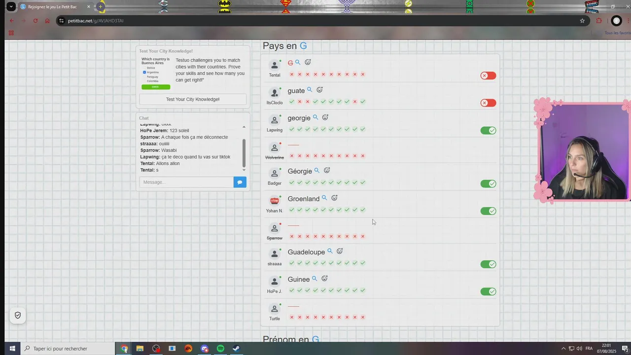Add an emoji reaction to Guadeloupe
This screenshot has height=355, width=631.
tap(340, 251)
